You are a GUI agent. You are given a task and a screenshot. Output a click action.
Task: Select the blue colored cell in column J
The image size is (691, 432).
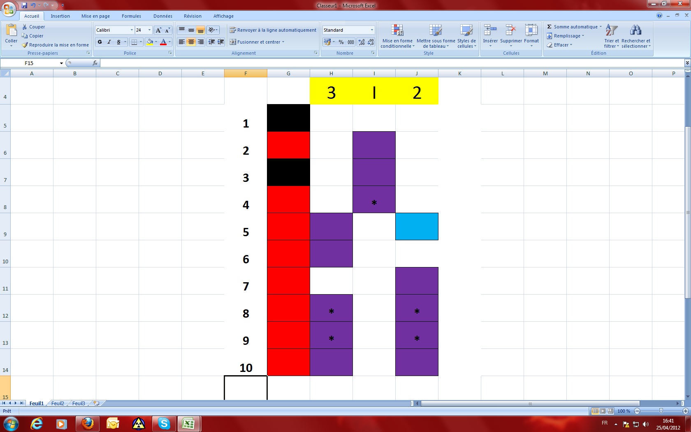[417, 227]
